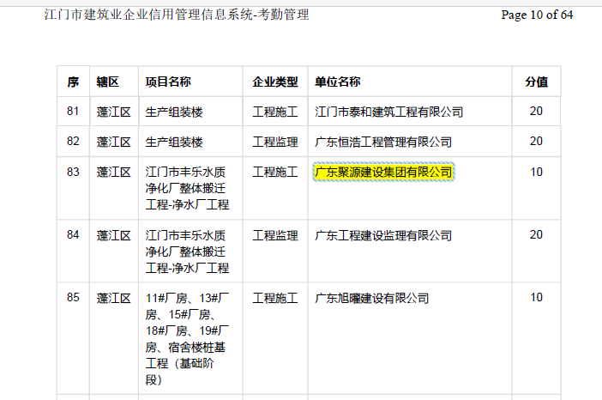Click the 序 column header
Image resolution: width=602 pixels, height=400 pixels.
73,82
